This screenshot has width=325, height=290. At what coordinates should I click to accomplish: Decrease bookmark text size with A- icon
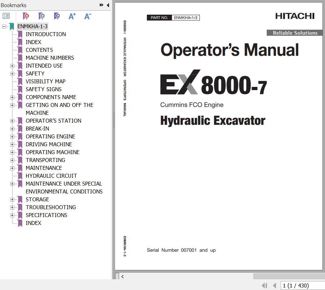(88, 16)
